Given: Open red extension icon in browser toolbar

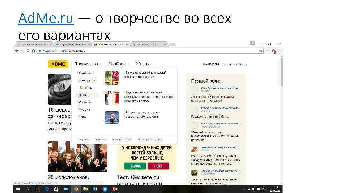Looking at the screenshot, I should coord(274,51).
